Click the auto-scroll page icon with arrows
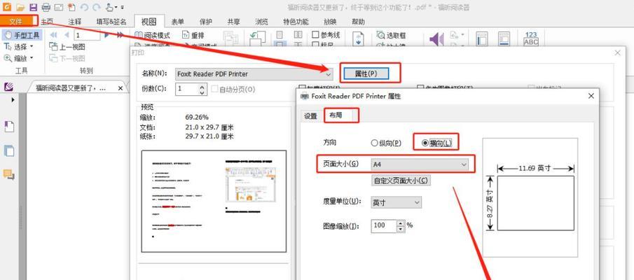634x280 pixels. 358,40
